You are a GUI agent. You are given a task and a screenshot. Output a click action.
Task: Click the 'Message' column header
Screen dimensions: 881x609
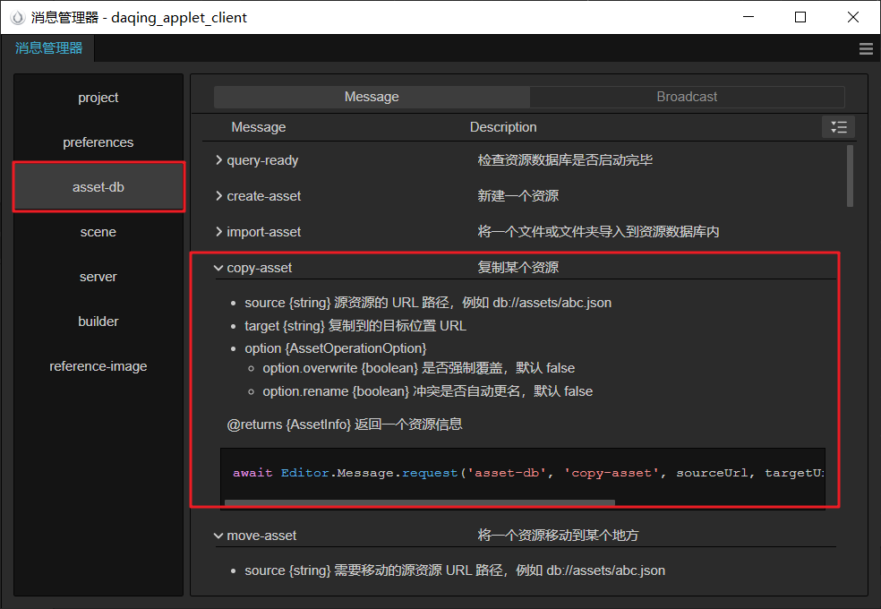[x=259, y=127]
